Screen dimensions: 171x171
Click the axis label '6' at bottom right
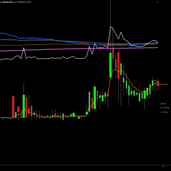coord(163,166)
